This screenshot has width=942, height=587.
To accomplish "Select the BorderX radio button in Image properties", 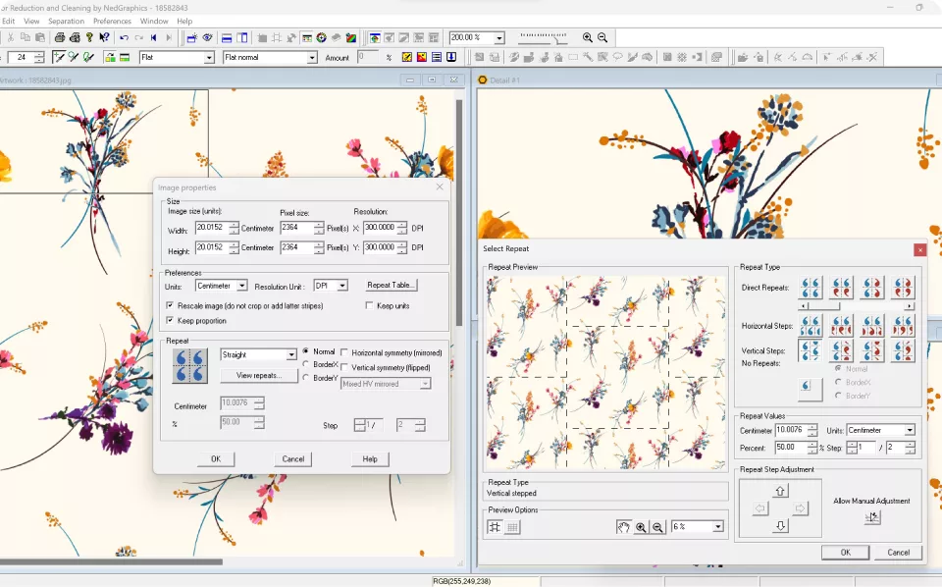I will [306, 364].
